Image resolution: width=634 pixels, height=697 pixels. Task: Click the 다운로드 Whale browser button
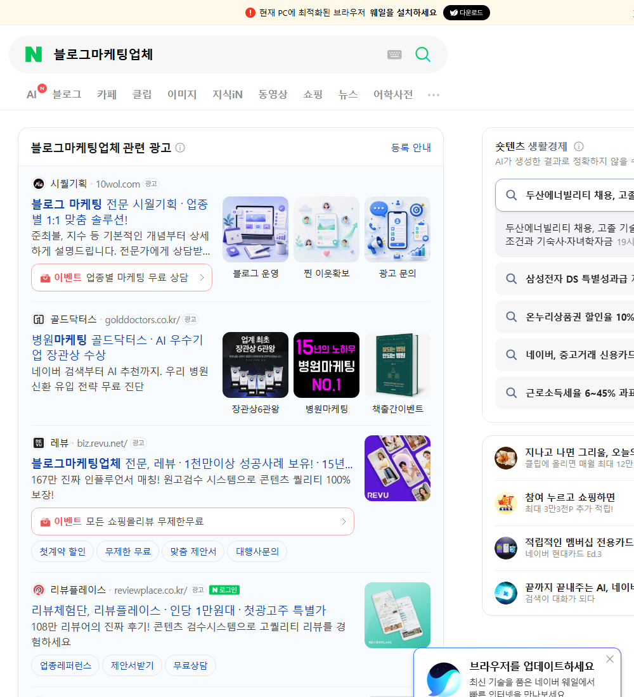click(x=466, y=13)
